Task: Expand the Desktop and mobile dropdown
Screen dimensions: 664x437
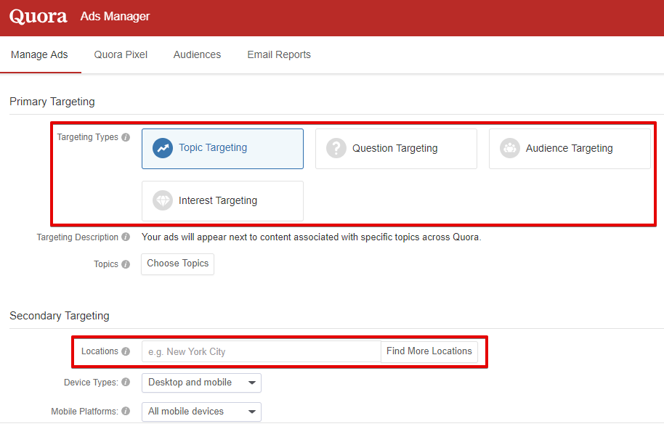Action: [x=201, y=383]
